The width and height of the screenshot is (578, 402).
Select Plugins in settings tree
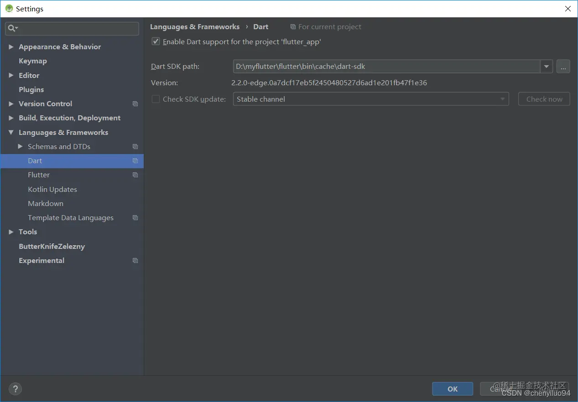pos(31,90)
